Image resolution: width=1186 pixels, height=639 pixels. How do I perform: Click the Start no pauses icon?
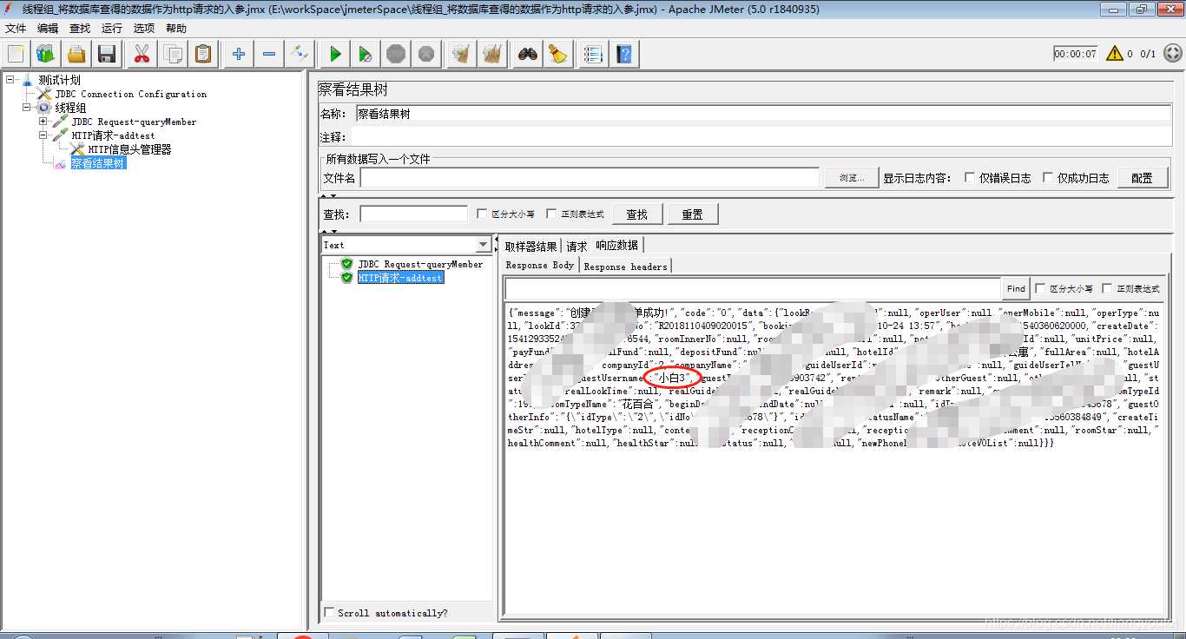pyautogui.click(x=365, y=55)
